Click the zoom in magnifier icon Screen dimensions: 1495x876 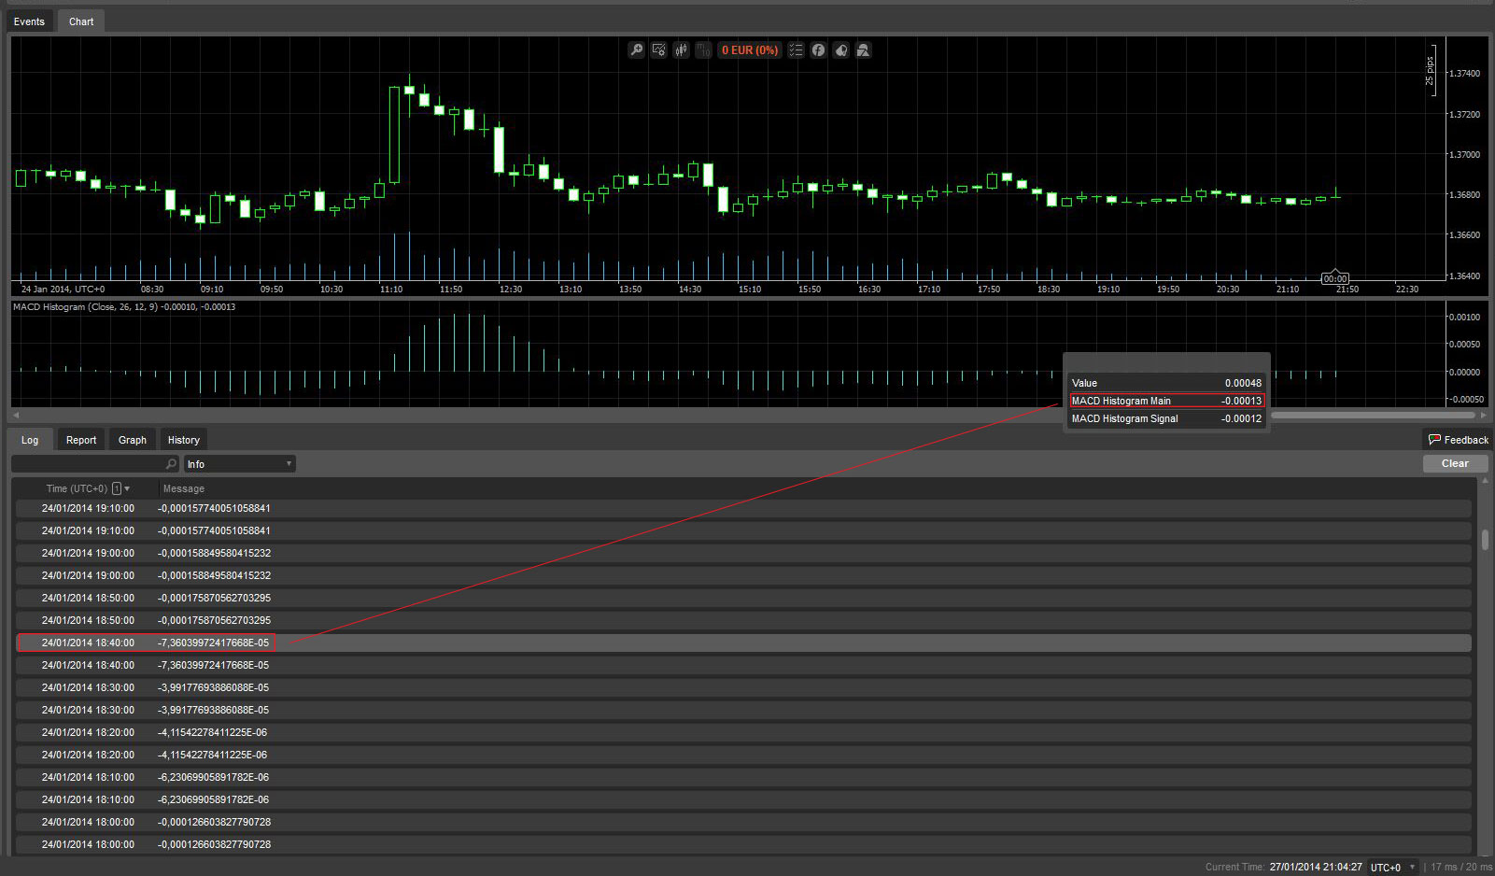click(636, 50)
